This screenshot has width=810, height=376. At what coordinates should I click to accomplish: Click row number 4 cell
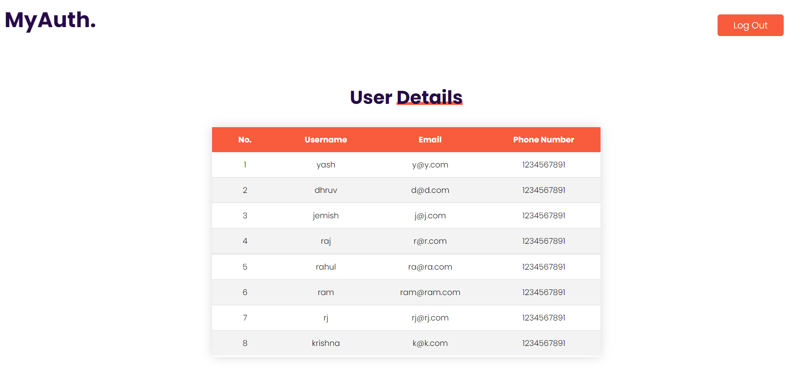pyautogui.click(x=245, y=241)
